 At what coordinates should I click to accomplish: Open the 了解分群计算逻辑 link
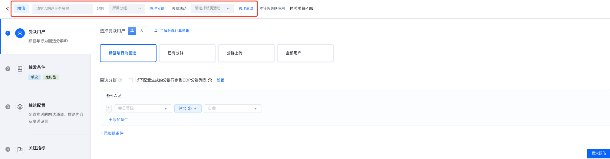(174, 31)
